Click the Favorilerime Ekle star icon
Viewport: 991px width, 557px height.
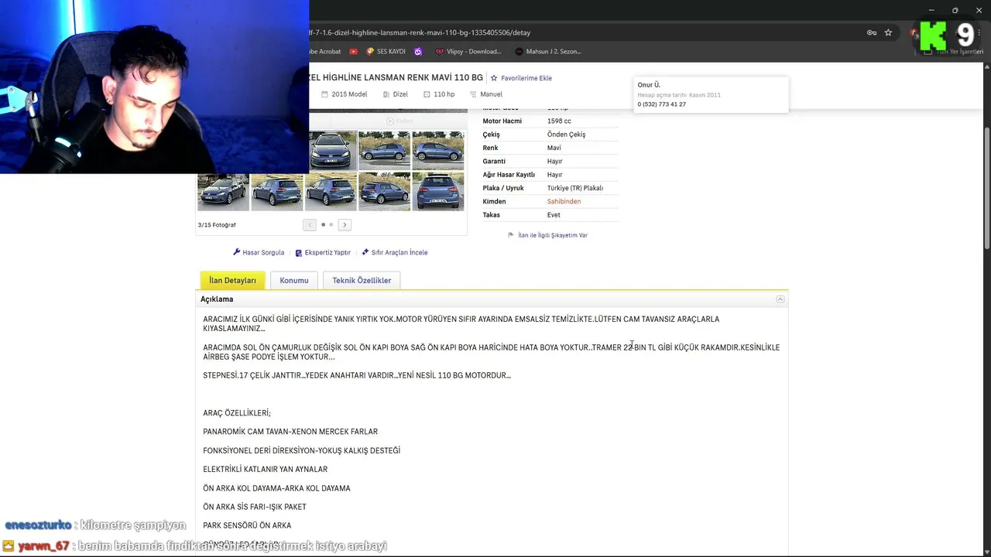pos(494,78)
